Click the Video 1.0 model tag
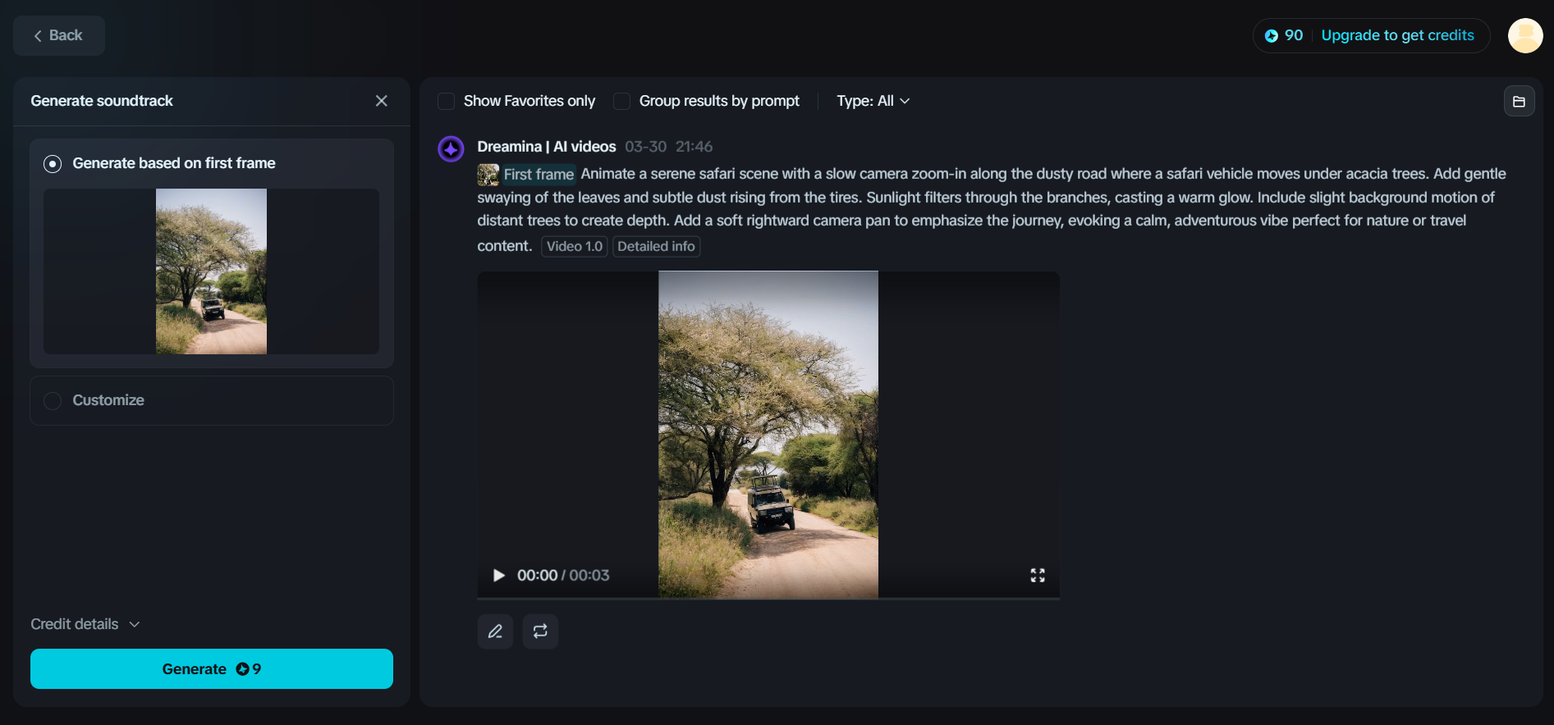The width and height of the screenshot is (1554, 725). 575,246
